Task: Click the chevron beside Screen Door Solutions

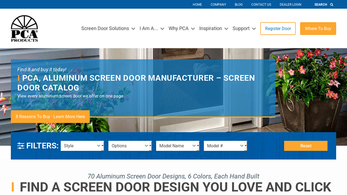Action: [133, 29]
